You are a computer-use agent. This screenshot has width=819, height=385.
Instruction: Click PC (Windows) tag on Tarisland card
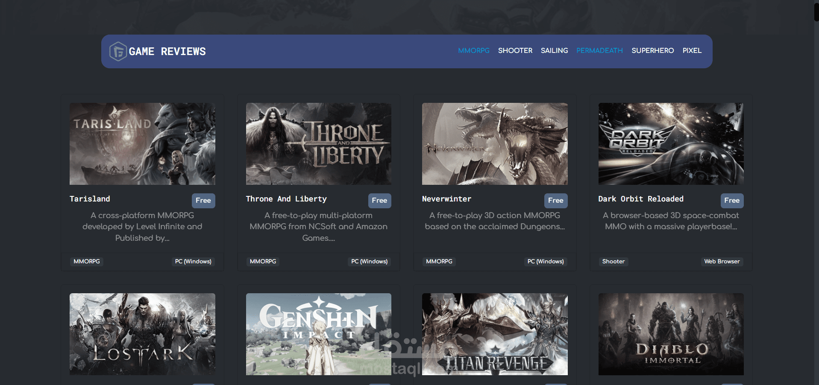tap(193, 261)
